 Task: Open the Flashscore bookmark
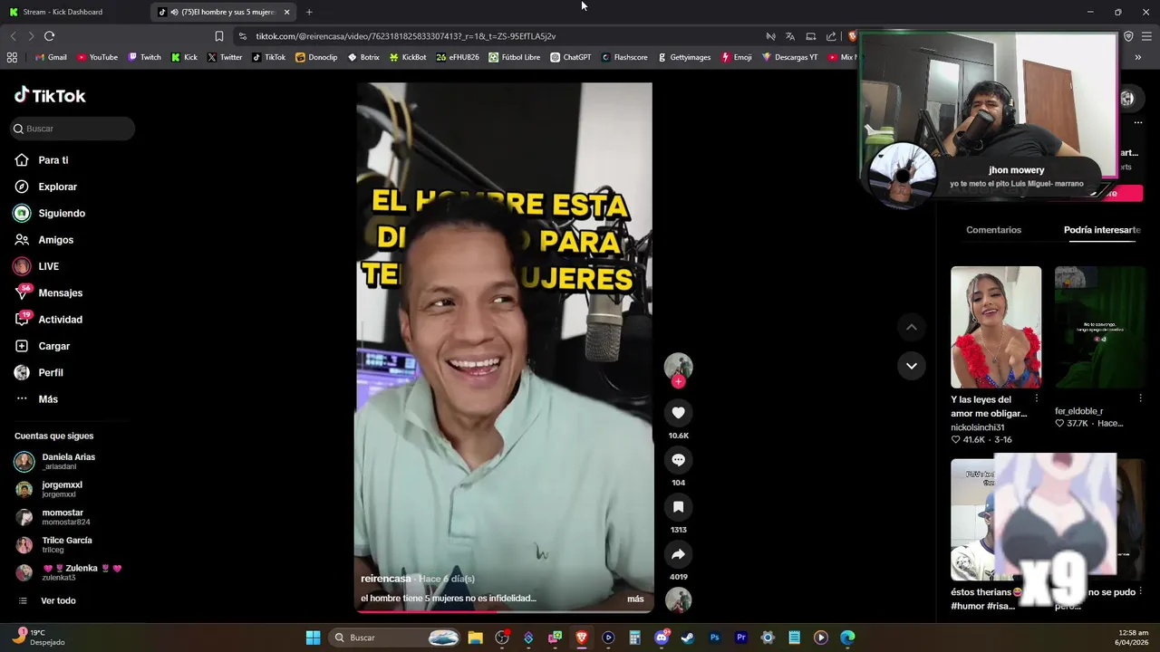[624, 57]
